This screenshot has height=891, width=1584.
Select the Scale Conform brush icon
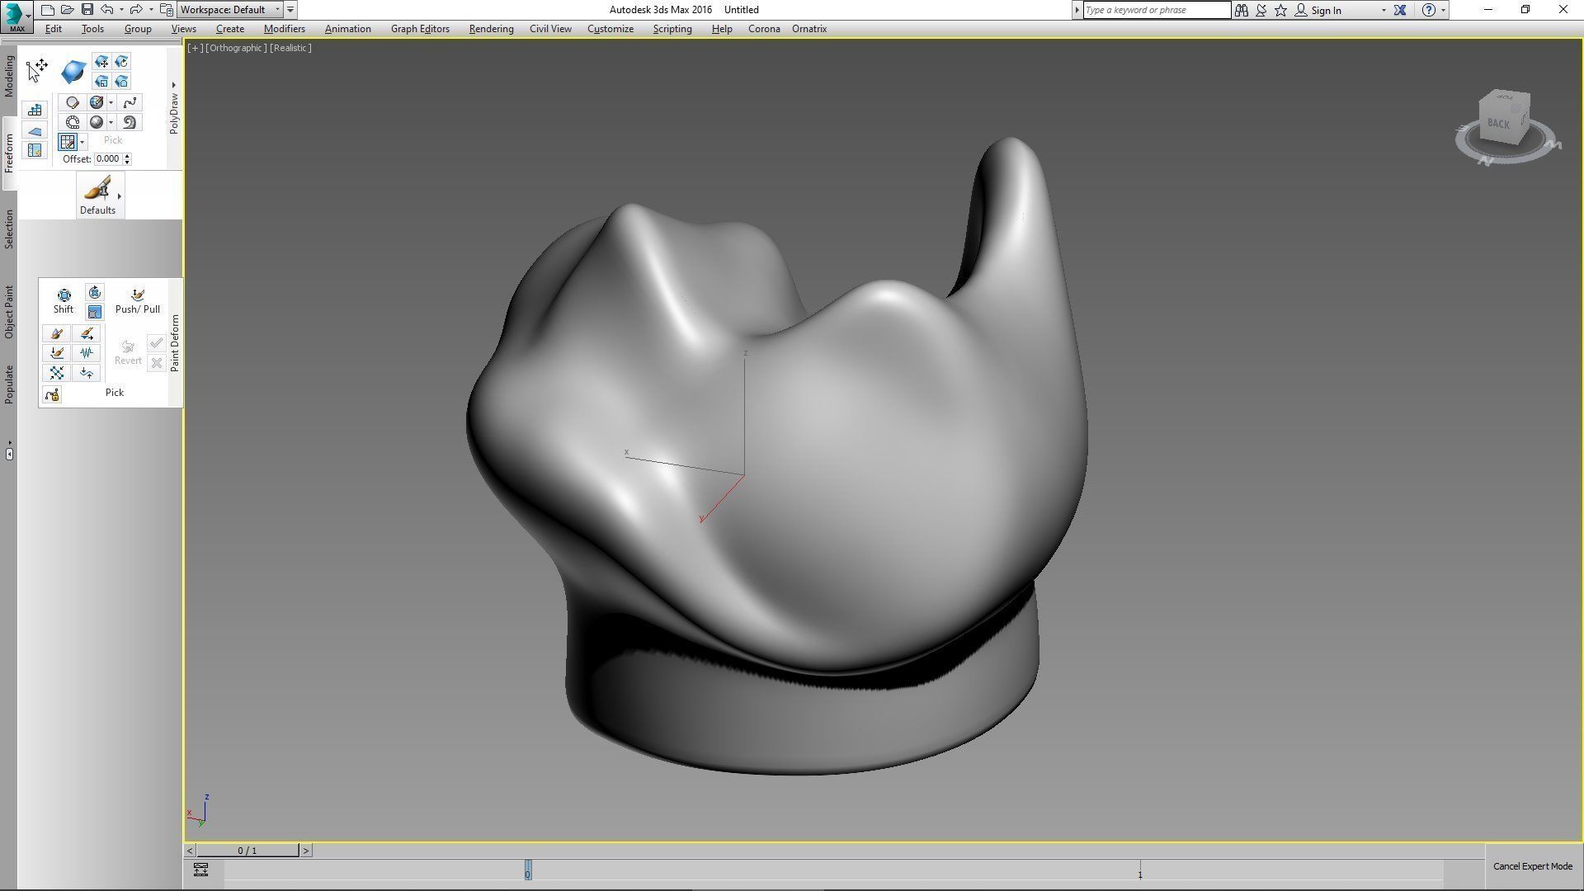[101, 81]
